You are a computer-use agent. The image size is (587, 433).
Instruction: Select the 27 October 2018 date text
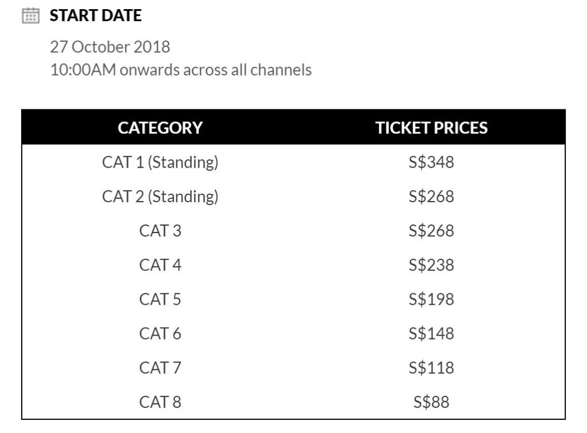(x=109, y=46)
